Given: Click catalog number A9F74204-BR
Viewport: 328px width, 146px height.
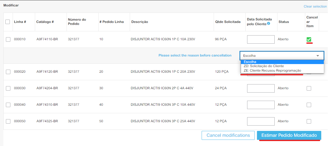Looking at the screenshot, I should pyautogui.click(x=47, y=88).
